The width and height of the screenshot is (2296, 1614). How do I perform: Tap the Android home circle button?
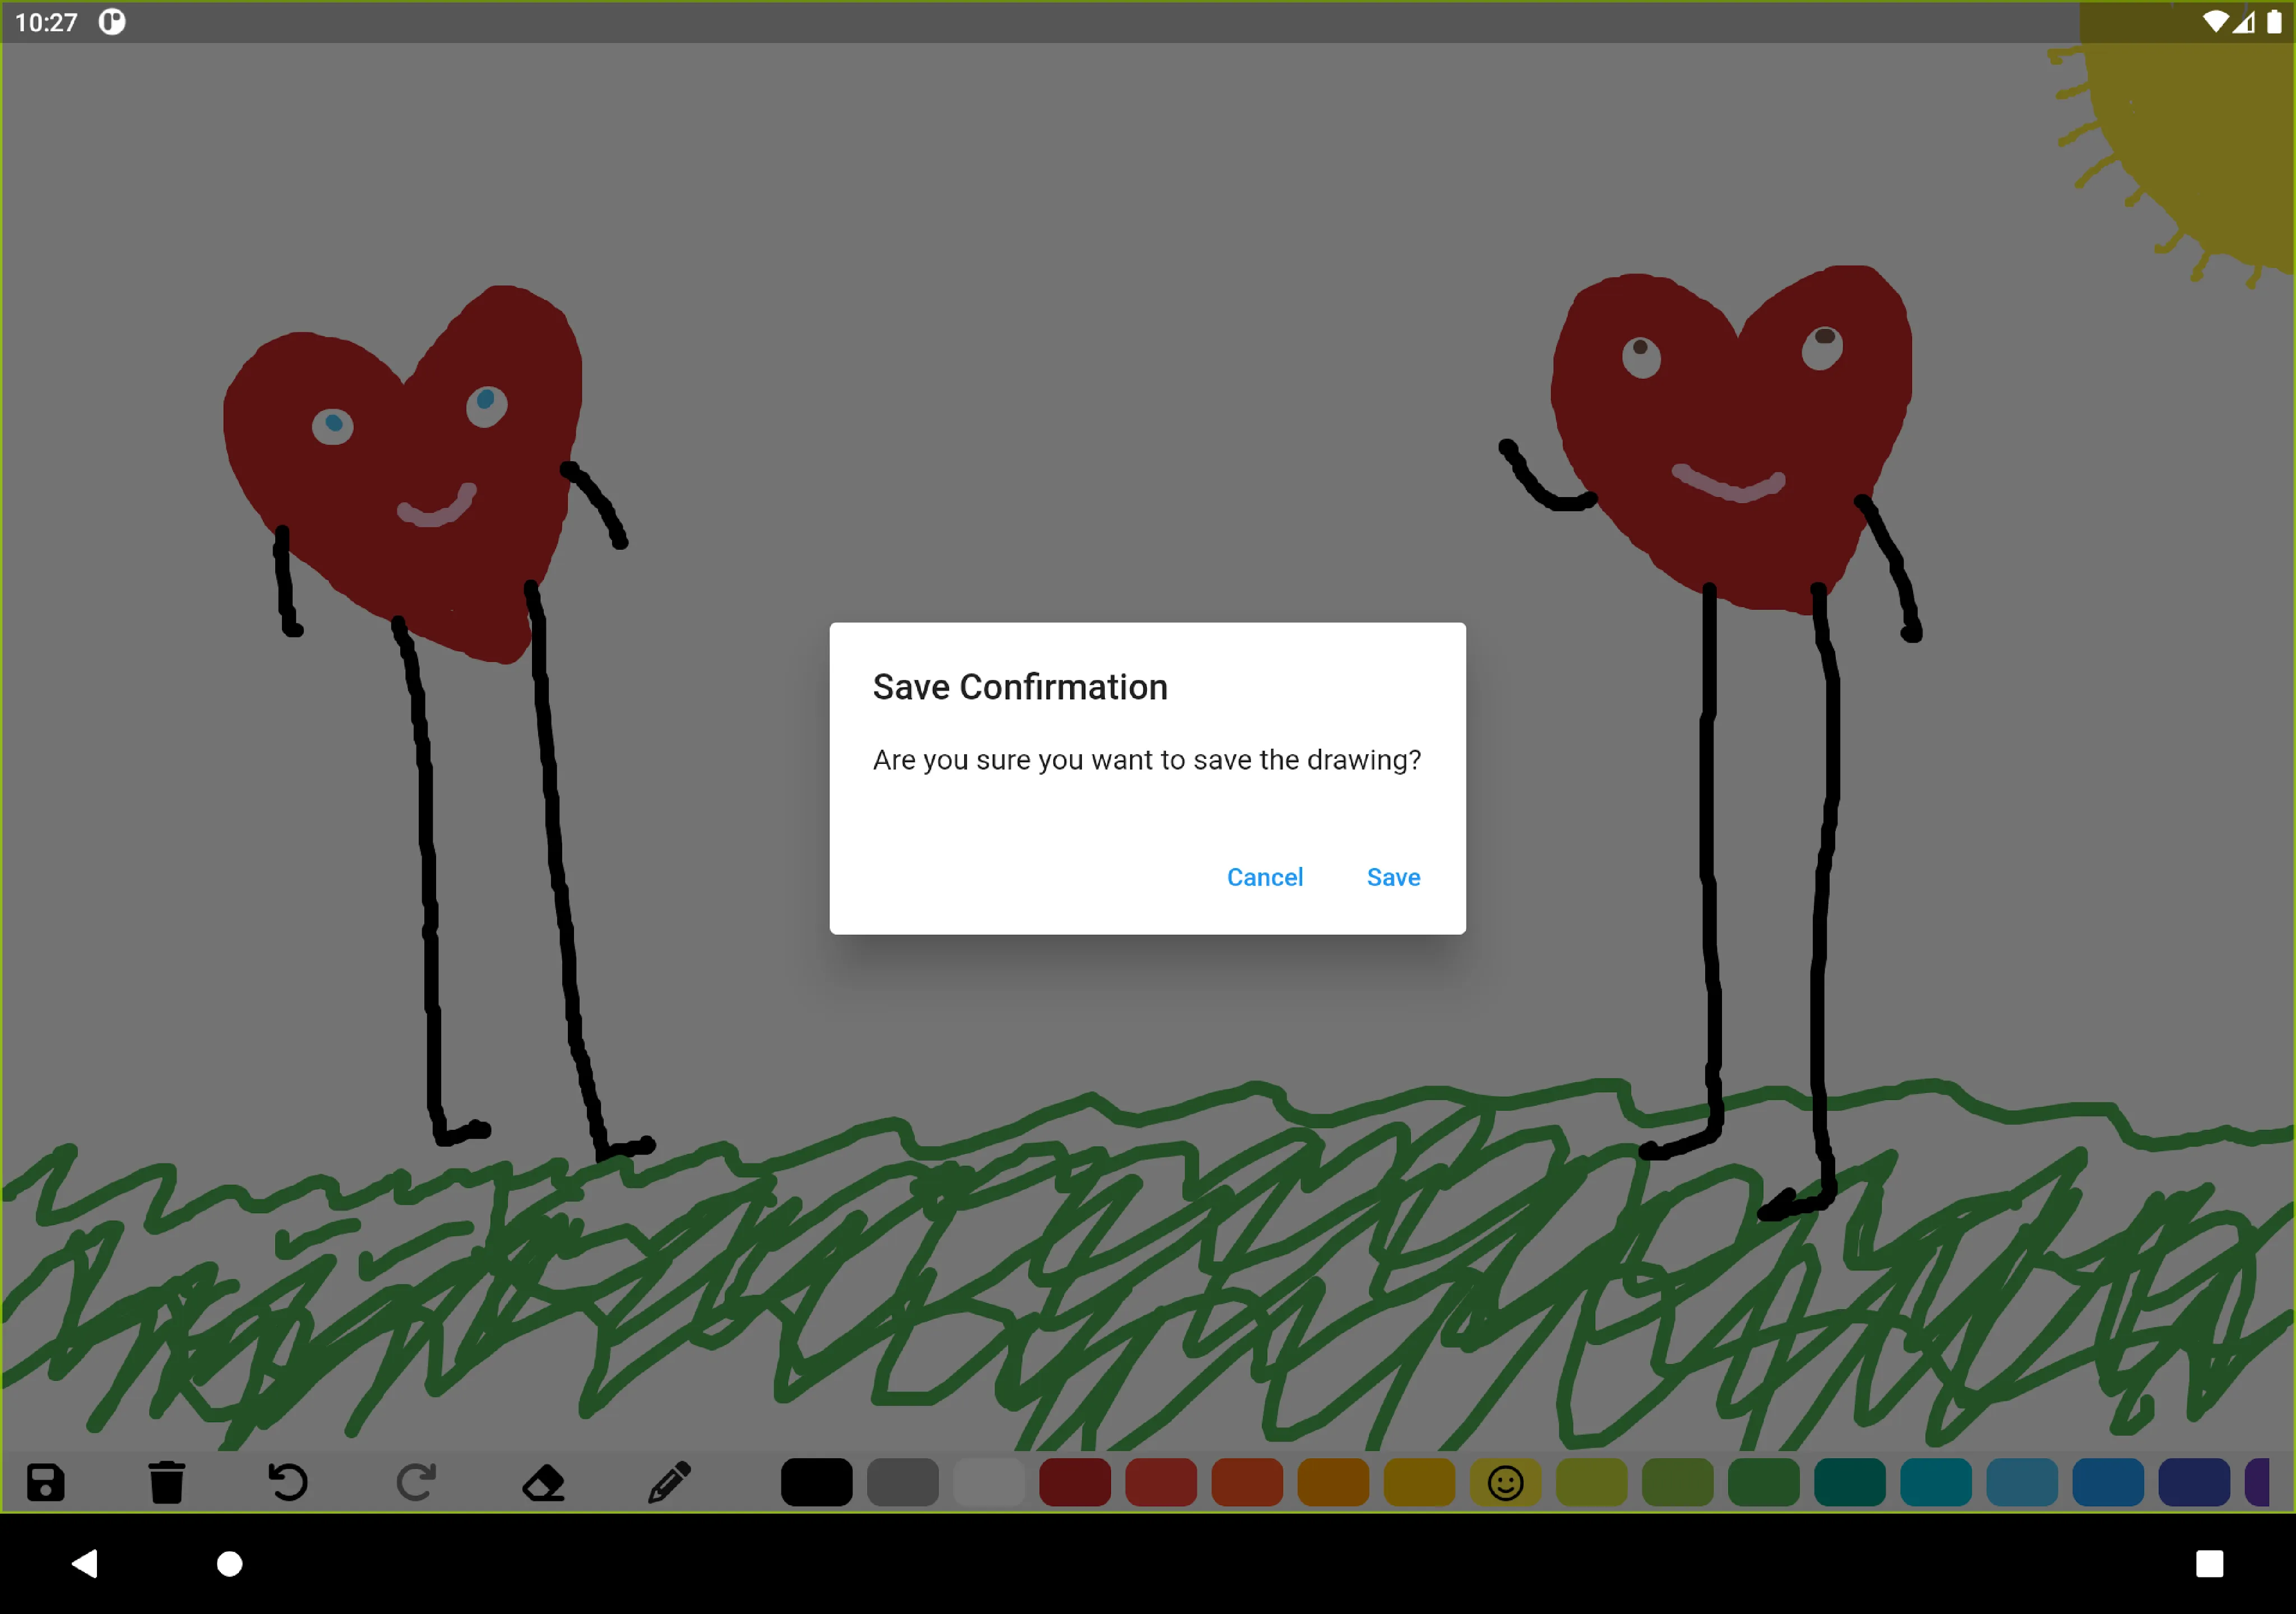[230, 1563]
